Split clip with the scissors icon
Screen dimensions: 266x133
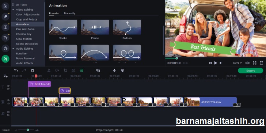point(49,71)
